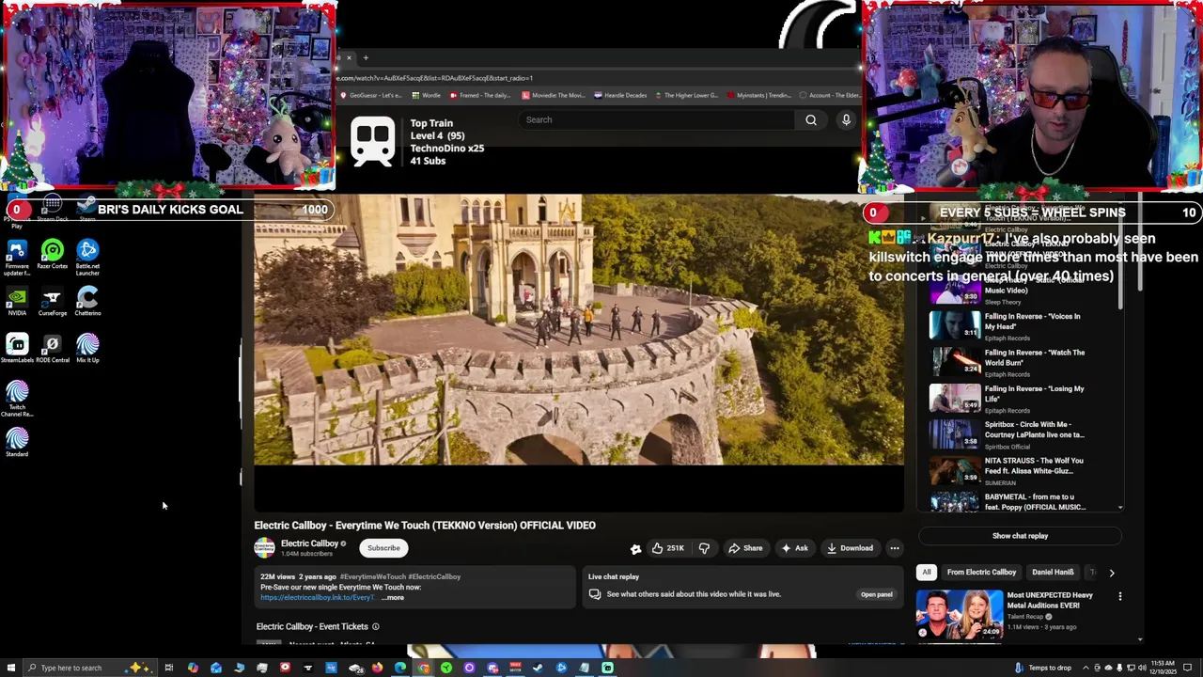Click Show chat replay button
Viewport: 1203px width, 677px height.
(1020, 536)
